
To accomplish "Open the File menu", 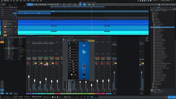I will pos(11,1).
